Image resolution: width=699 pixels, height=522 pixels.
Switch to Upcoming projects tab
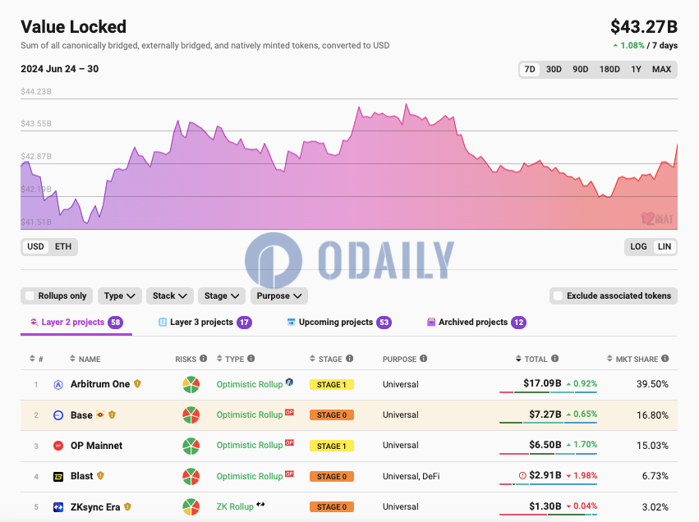(x=339, y=323)
